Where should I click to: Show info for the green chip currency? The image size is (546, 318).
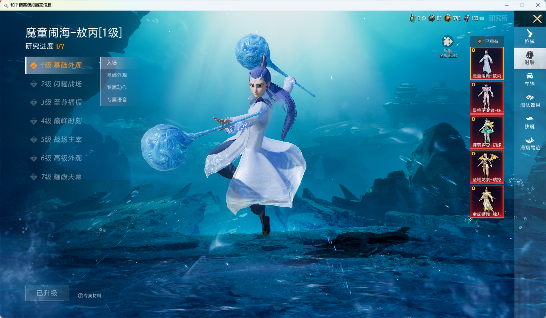[424, 18]
